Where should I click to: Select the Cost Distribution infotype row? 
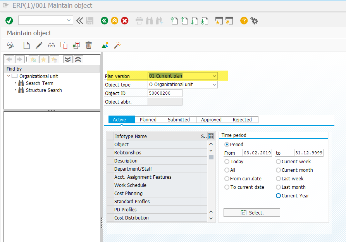pyautogui.click(x=157, y=218)
